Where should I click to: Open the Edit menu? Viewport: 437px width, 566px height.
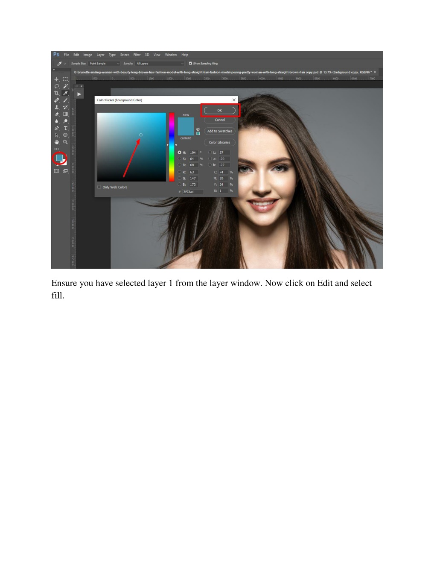[x=76, y=55]
